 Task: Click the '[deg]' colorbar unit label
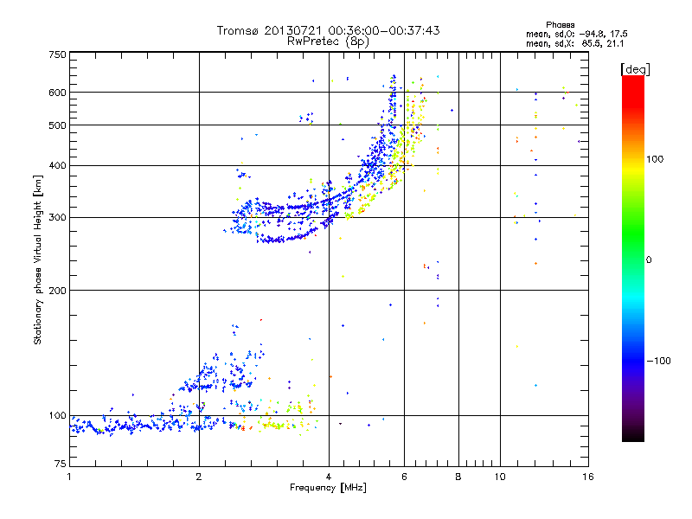click(635, 69)
